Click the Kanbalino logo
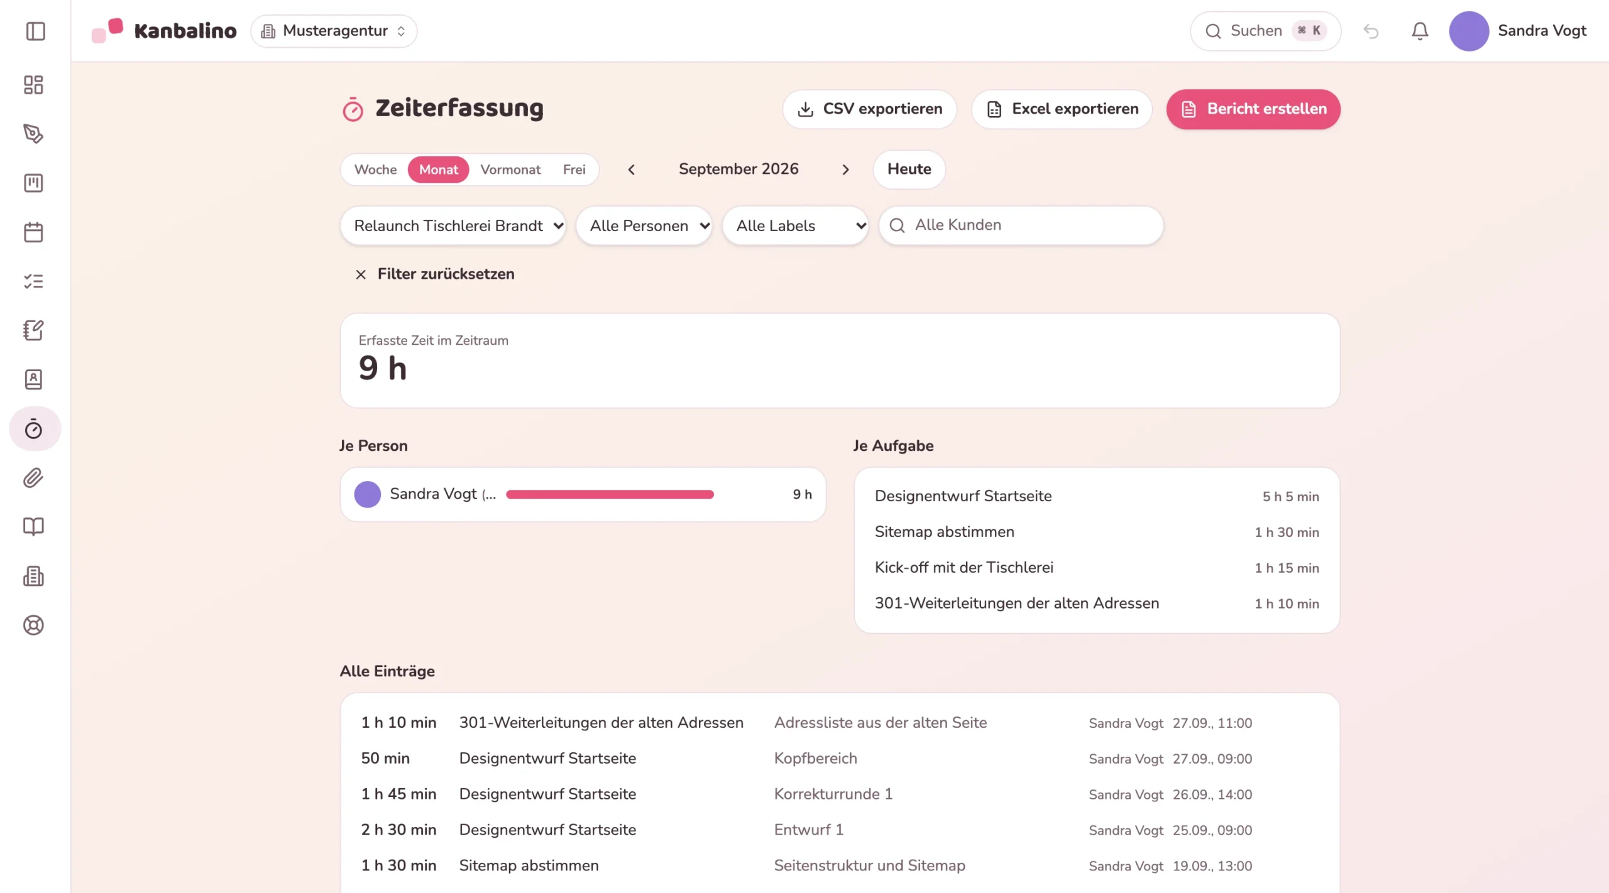Screen dimensions: 1609x893 tap(164, 31)
